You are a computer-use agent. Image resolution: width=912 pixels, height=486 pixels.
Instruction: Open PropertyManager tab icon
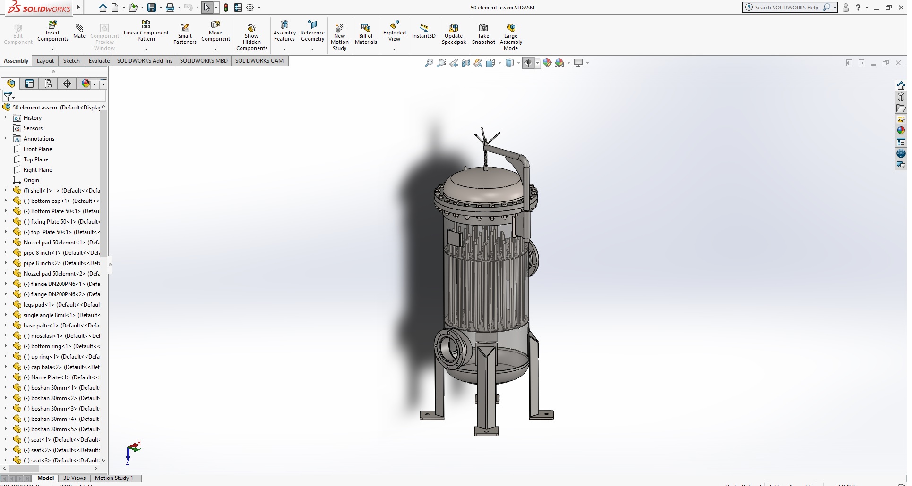coord(29,84)
